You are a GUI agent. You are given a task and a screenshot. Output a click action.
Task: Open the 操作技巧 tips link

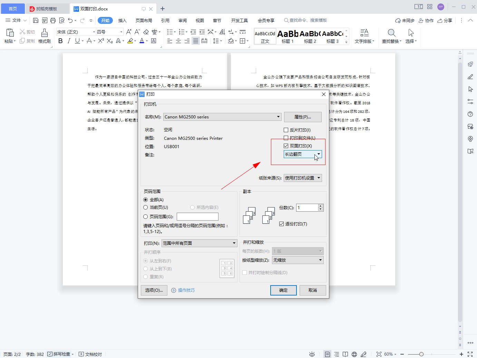pyautogui.click(x=183, y=290)
